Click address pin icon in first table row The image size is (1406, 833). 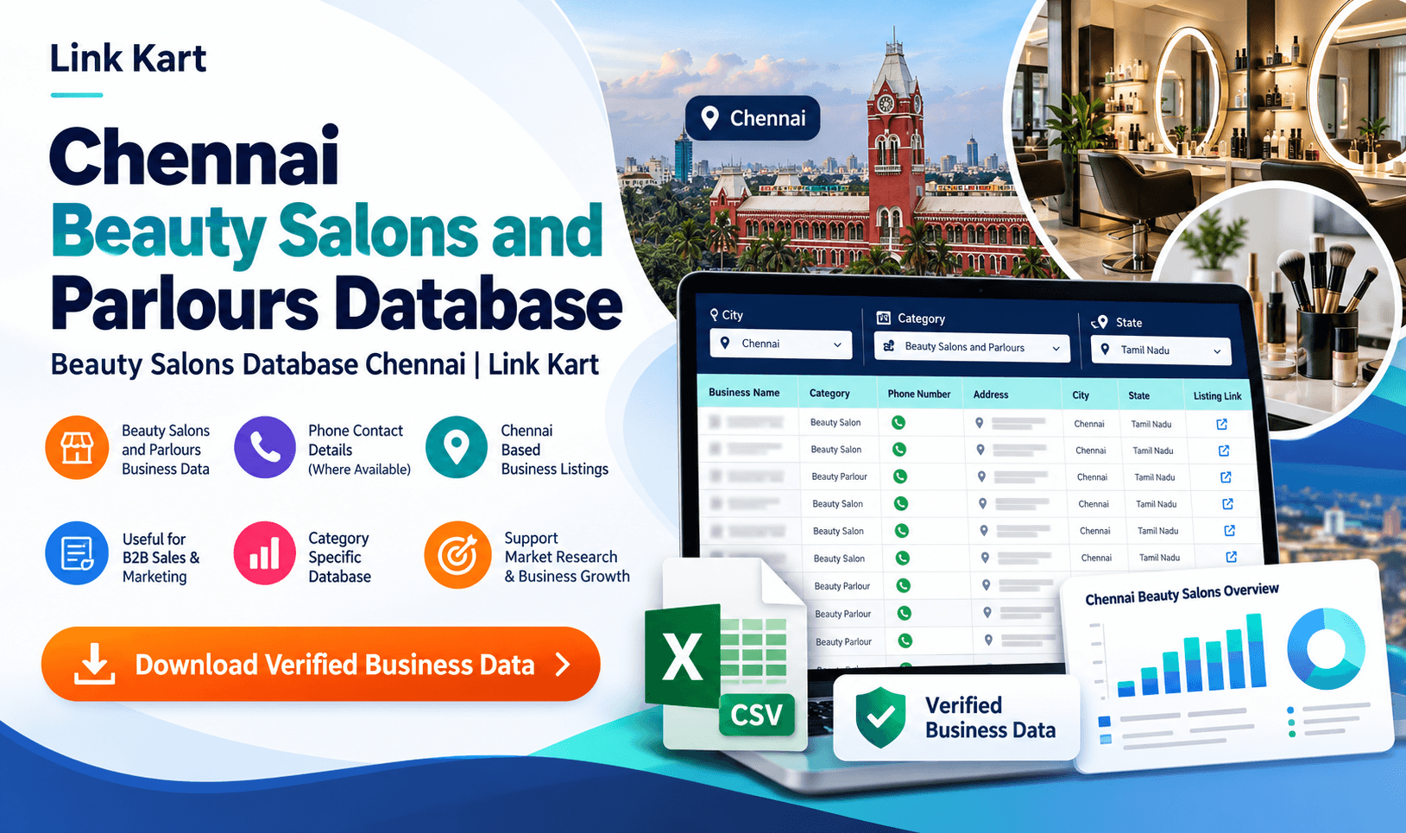point(979,423)
